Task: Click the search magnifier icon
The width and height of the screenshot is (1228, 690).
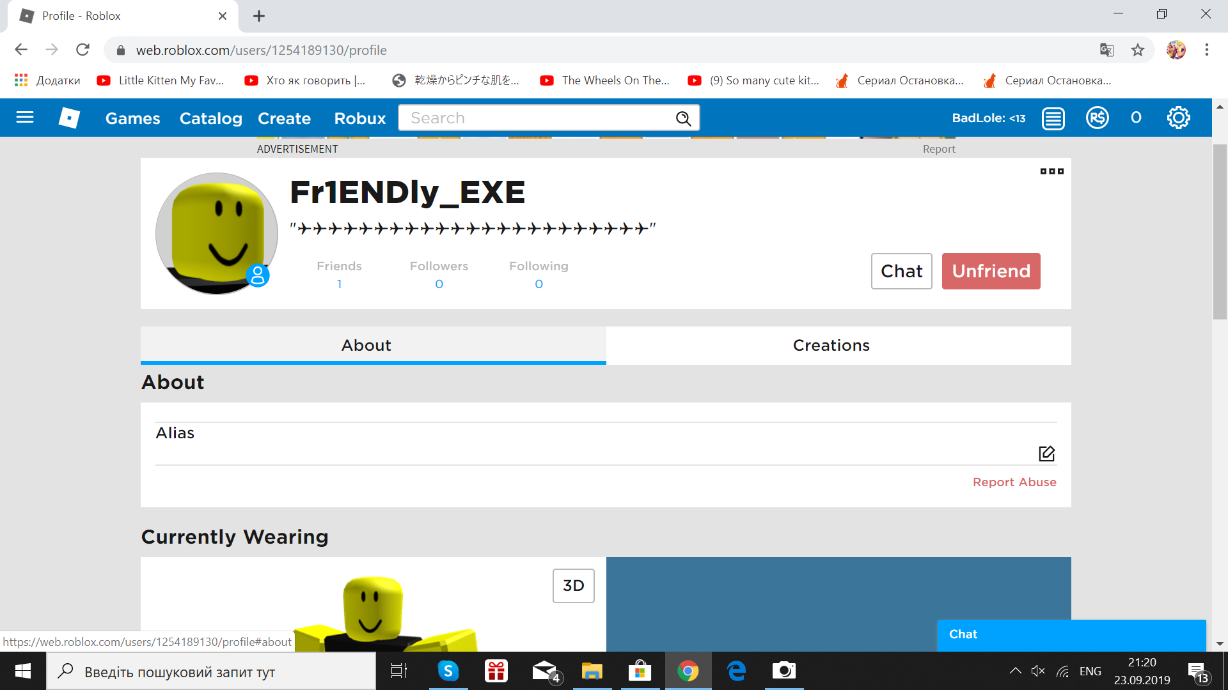Action: (684, 118)
